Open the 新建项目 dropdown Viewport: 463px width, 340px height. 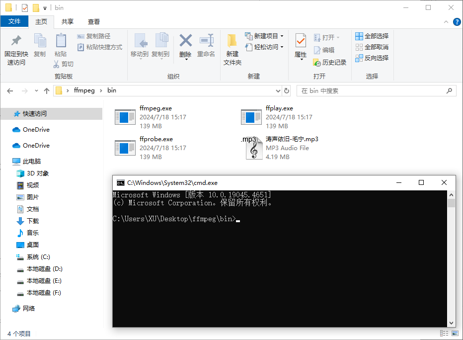pos(282,36)
